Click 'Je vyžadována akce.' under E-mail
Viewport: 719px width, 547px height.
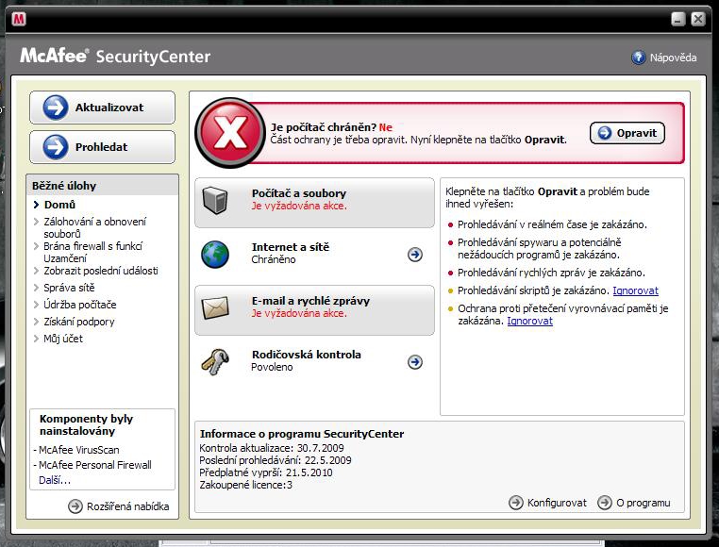tap(299, 313)
